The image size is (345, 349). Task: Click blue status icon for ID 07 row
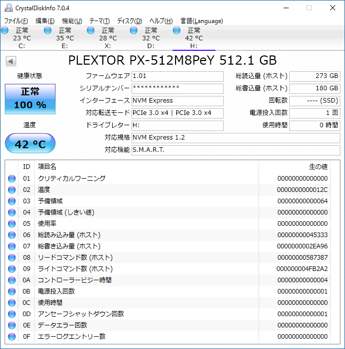tap(12, 246)
